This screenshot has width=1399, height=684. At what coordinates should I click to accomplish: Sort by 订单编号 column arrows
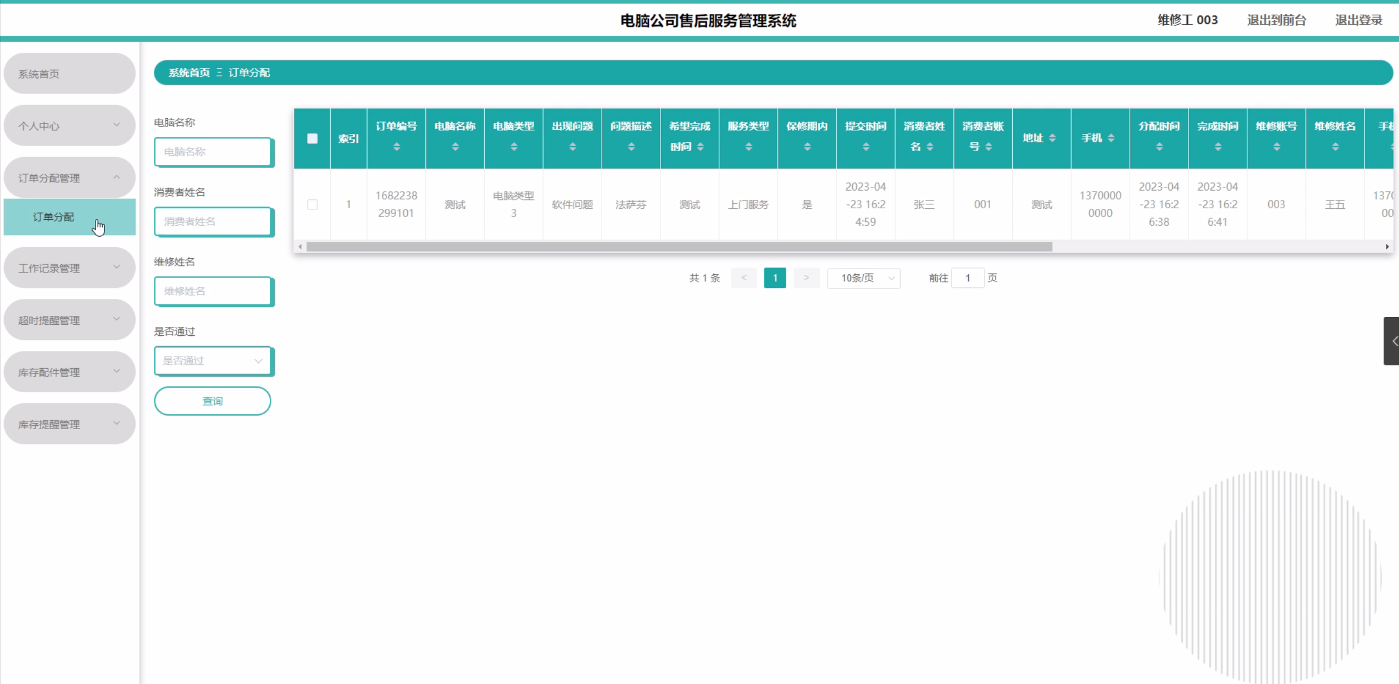[x=396, y=147]
